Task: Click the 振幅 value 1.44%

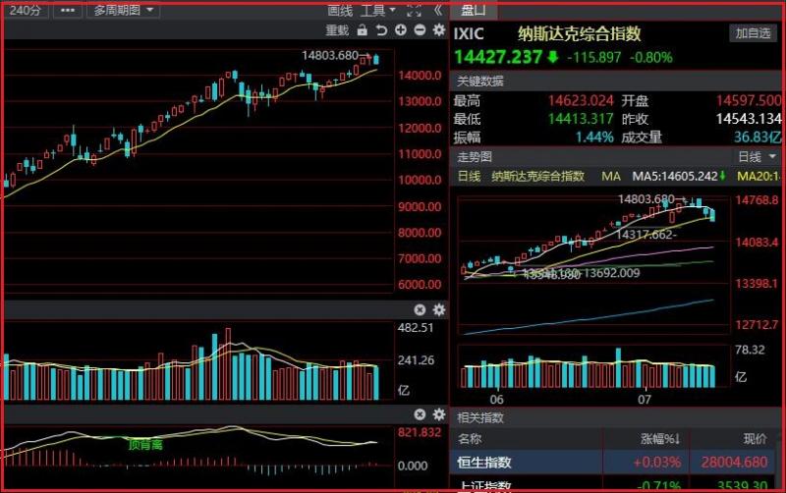Action: [x=594, y=137]
